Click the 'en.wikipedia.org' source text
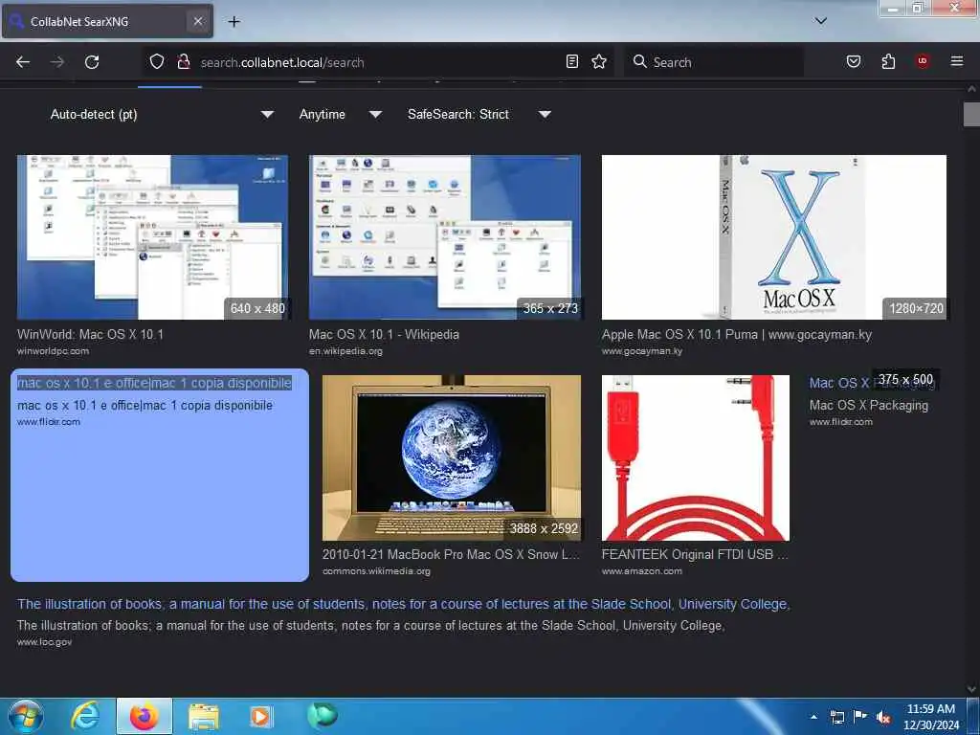The width and height of the screenshot is (980, 735). [x=345, y=351]
